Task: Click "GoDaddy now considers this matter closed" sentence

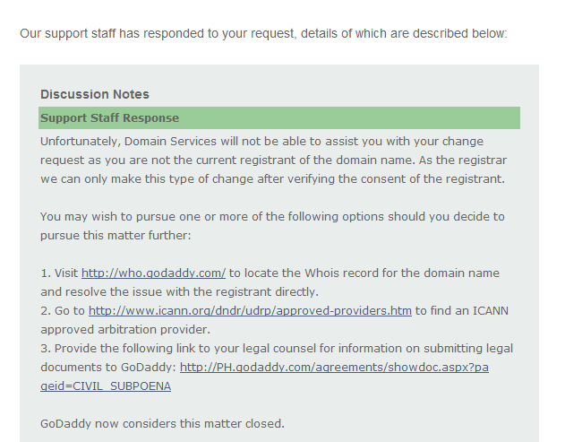Action: 162,423
